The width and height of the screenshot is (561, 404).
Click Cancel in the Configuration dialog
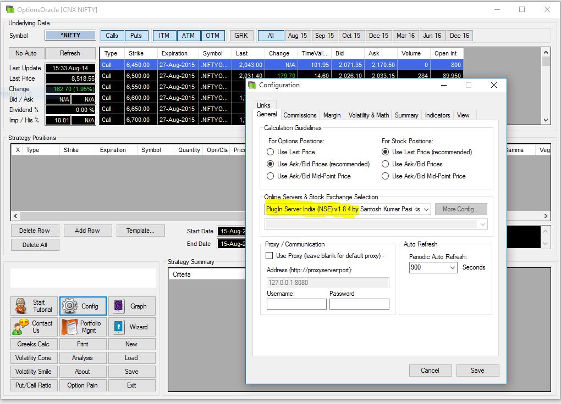pyautogui.click(x=430, y=371)
